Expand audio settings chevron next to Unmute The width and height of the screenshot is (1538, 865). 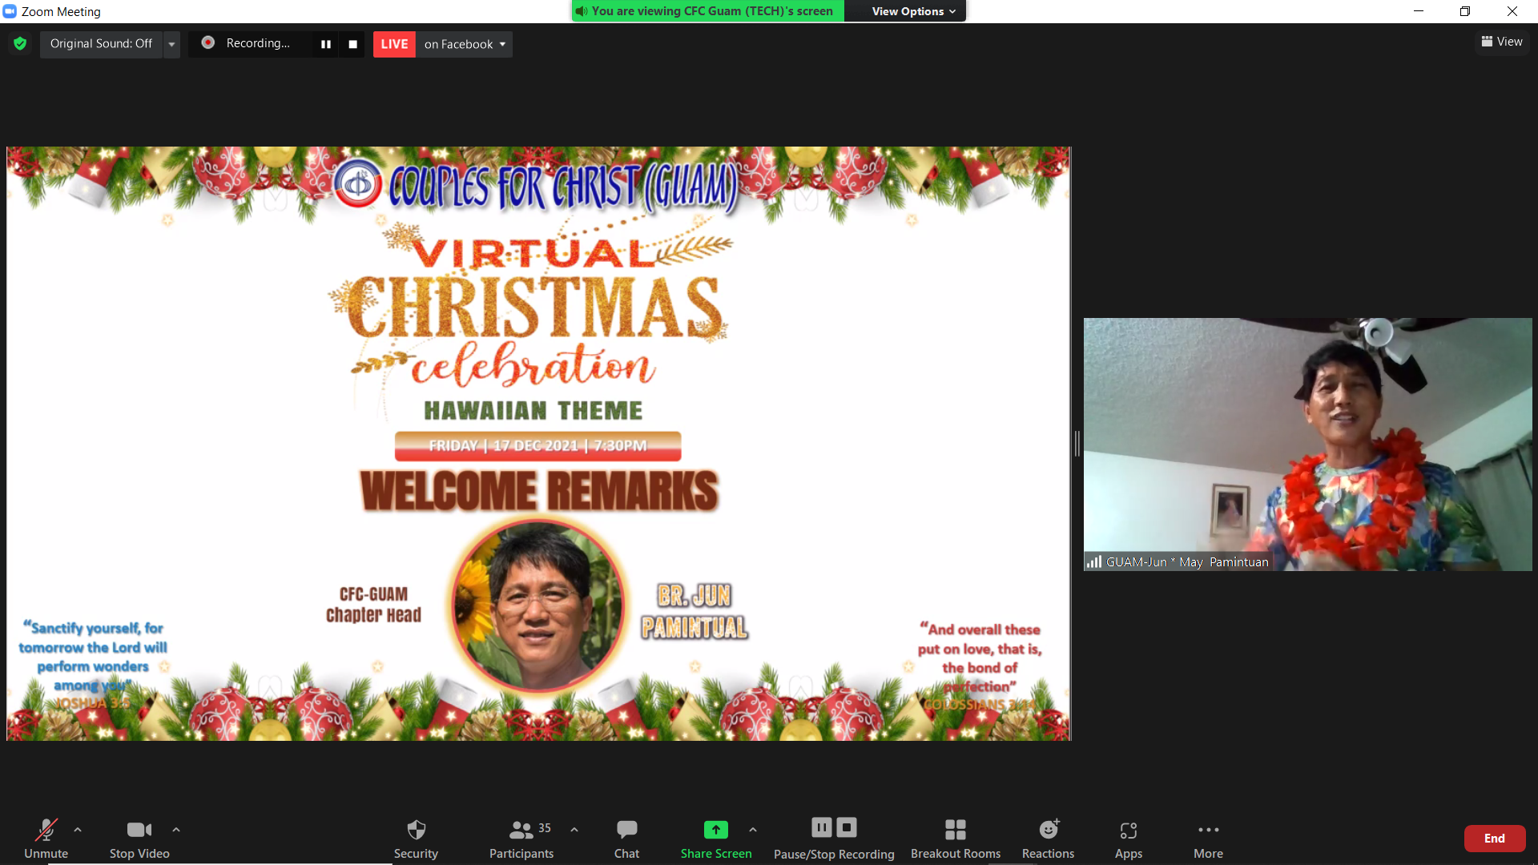tap(78, 830)
